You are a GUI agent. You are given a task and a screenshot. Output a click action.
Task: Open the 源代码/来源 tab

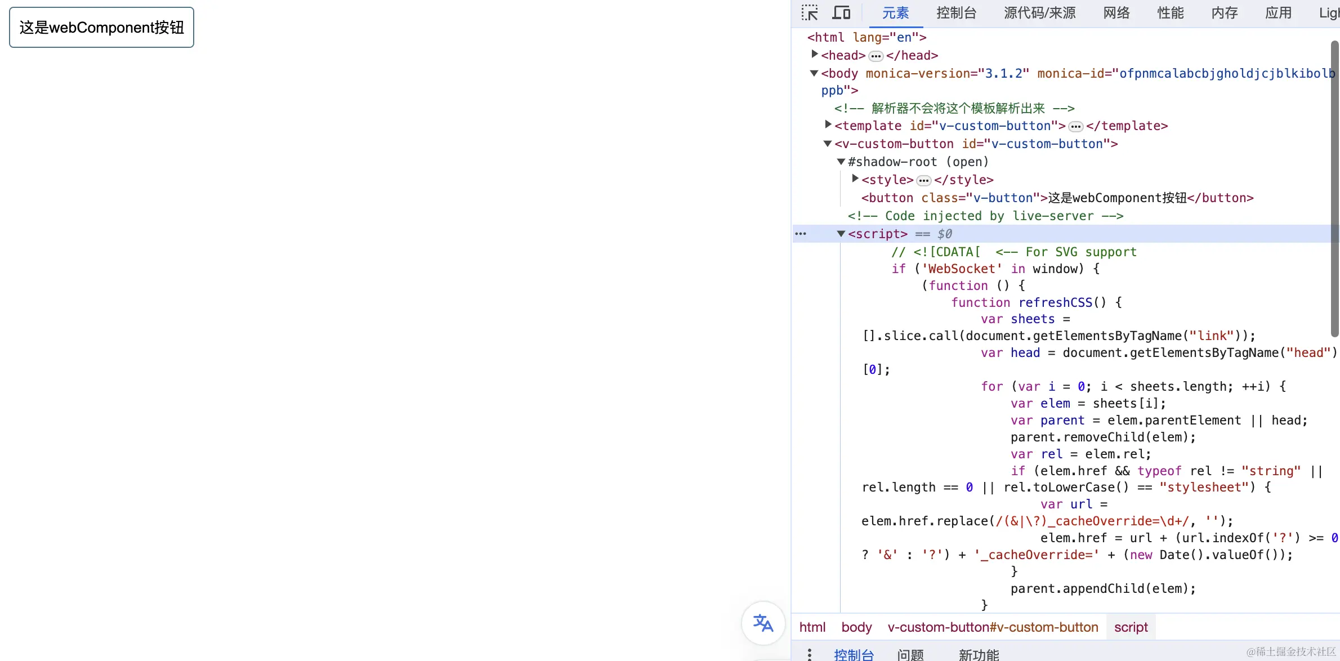1039,13
